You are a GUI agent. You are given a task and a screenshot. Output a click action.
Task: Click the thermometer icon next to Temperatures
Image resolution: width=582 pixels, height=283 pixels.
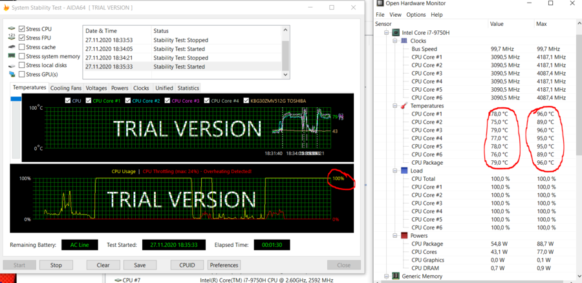coord(404,106)
